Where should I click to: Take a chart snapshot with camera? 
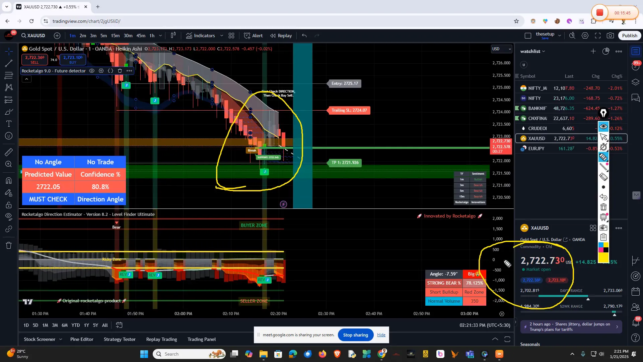[x=611, y=36]
